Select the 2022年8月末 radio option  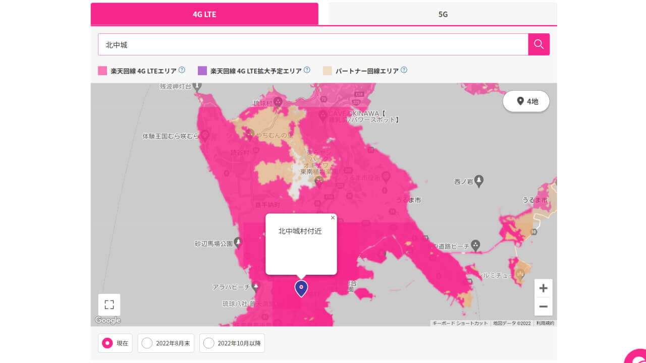click(x=147, y=343)
